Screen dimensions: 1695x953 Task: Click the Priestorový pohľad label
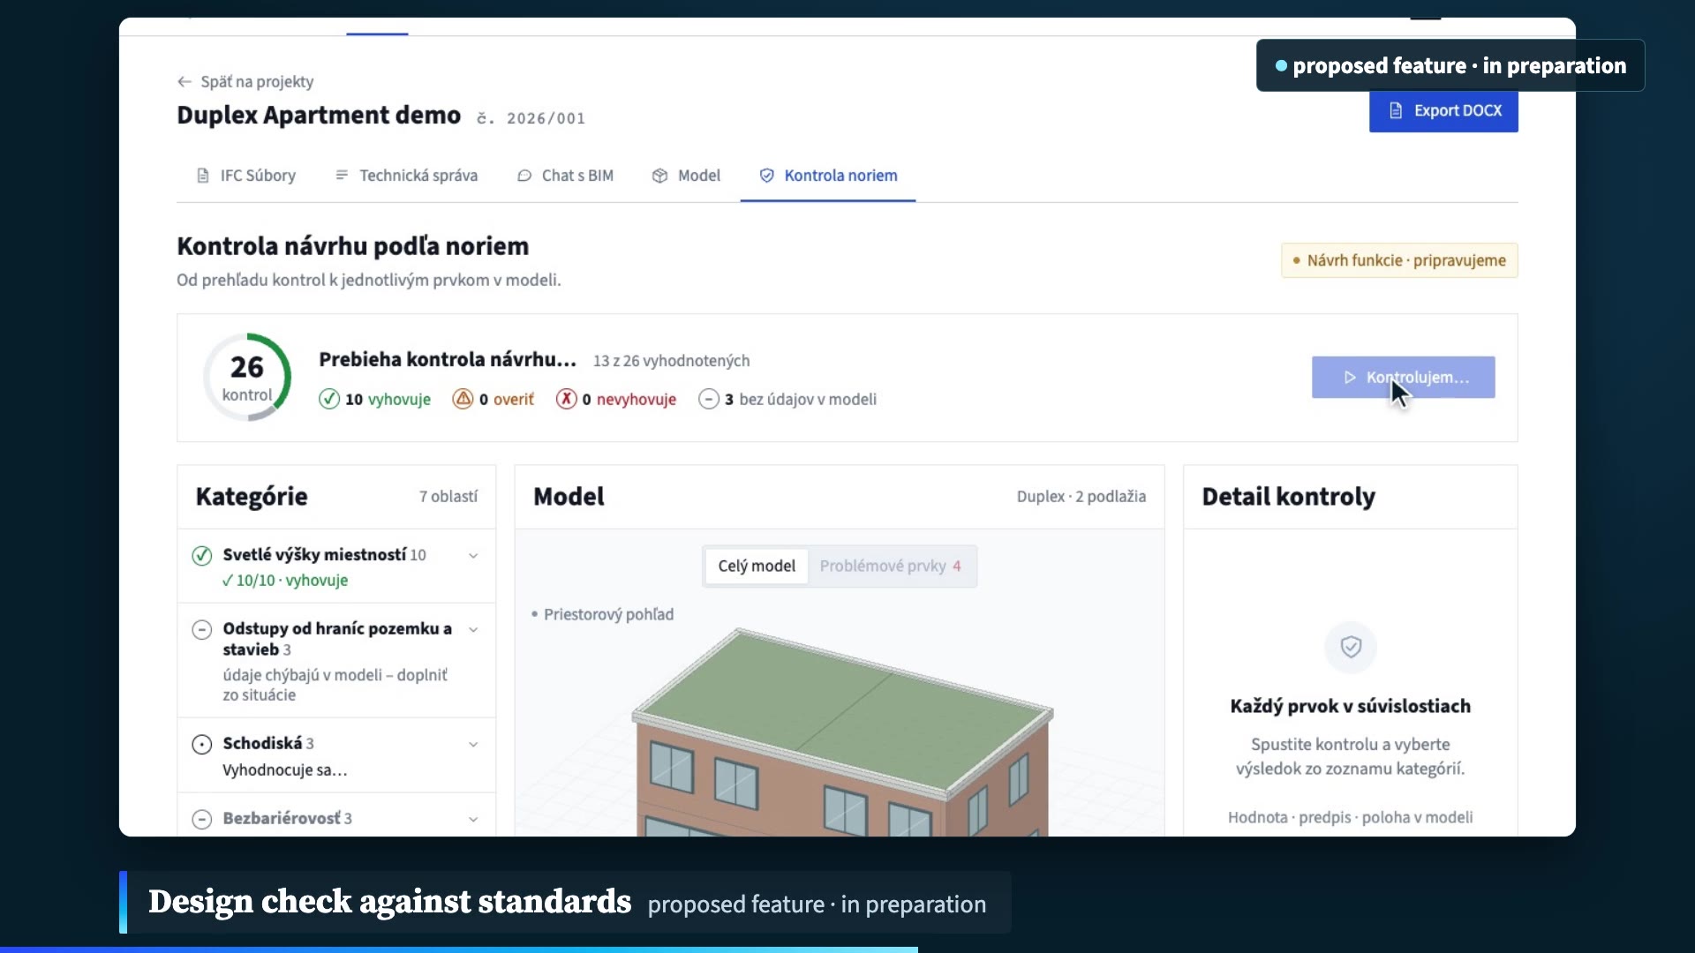pyautogui.click(x=602, y=614)
